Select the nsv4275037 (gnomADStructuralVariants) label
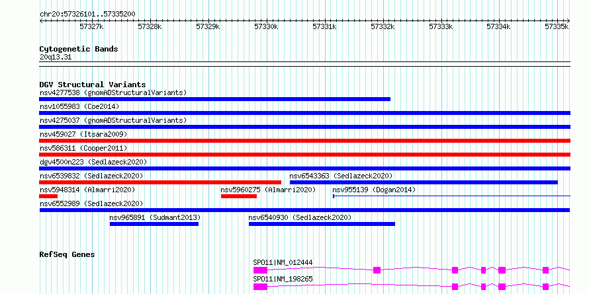This screenshot has width=589, height=294. 113,120
